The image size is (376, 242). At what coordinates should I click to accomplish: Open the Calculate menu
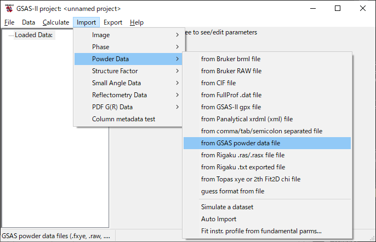[x=56, y=22]
